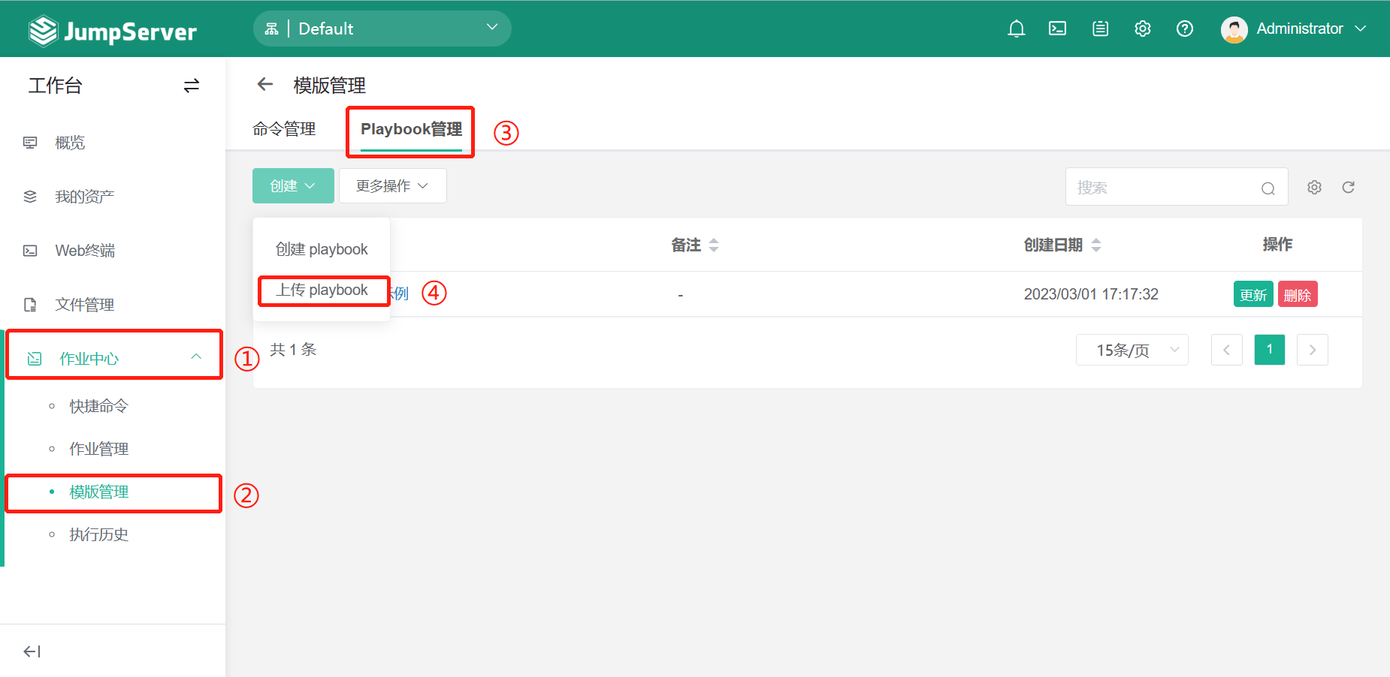Open the Default organization dropdown
The height and width of the screenshot is (677, 1390).
pos(382,29)
